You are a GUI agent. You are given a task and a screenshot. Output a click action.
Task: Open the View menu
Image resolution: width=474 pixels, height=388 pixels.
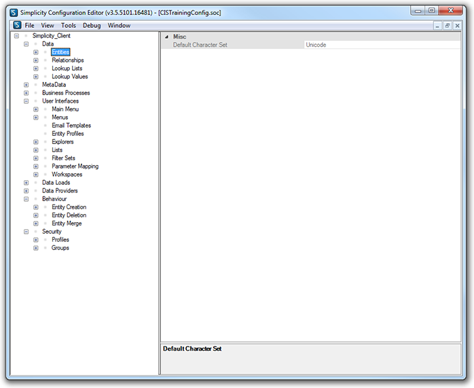coord(48,25)
